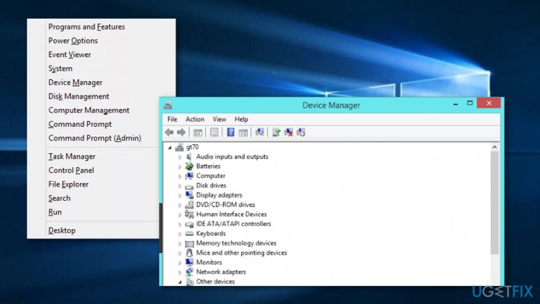This screenshot has height=304, width=540.
Task: Expand Memory technology devices node
Action: click(x=180, y=243)
